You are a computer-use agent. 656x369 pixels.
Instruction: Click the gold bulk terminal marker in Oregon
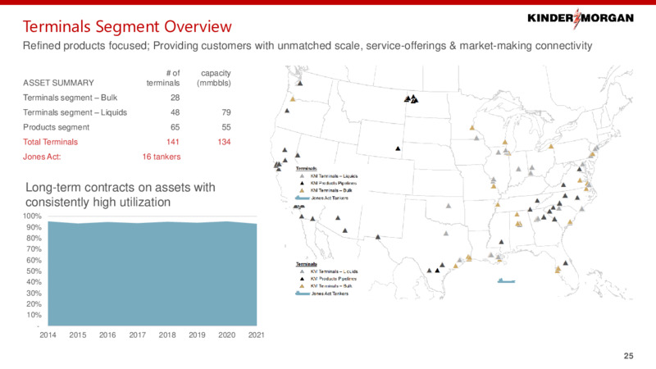(x=293, y=99)
